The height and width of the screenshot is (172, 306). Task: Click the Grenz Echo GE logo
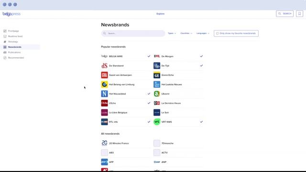pyautogui.click(x=157, y=75)
